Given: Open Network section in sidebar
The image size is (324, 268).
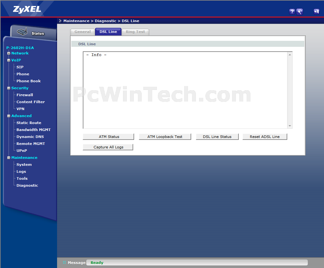Looking at the screenshot, I should pos(20,53).
